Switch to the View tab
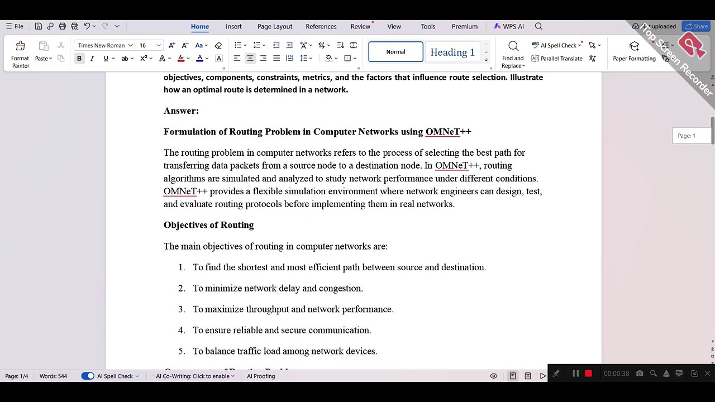 pos(394,26)
